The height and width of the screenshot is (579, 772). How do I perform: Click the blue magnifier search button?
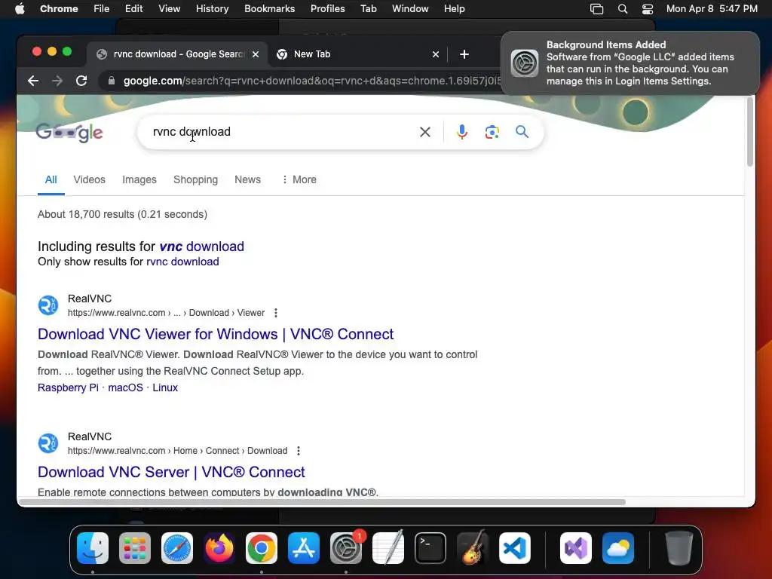click(522, 131)
